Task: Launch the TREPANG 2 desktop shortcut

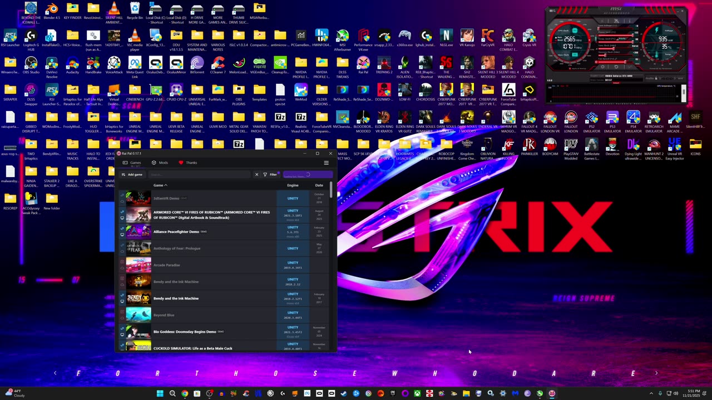Action: click(x=384, y=66)
